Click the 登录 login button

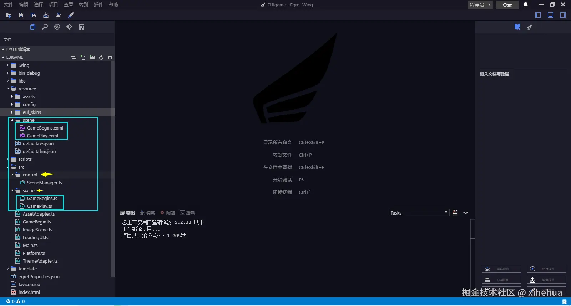tap(507, 5)
